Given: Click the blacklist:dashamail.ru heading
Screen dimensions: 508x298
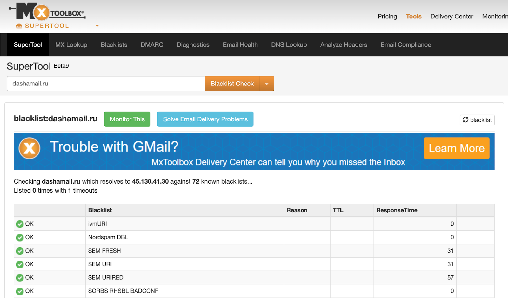Looking at the screenshot, I should (56, 119).
